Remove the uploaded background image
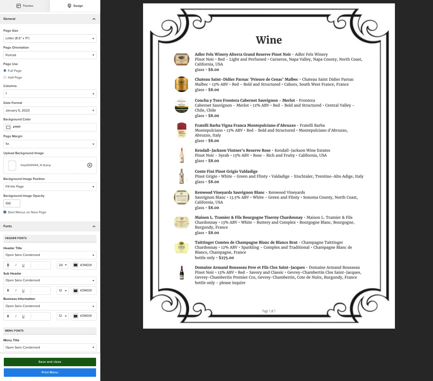This screenshot has height=381, width=433. click(89, 165)
